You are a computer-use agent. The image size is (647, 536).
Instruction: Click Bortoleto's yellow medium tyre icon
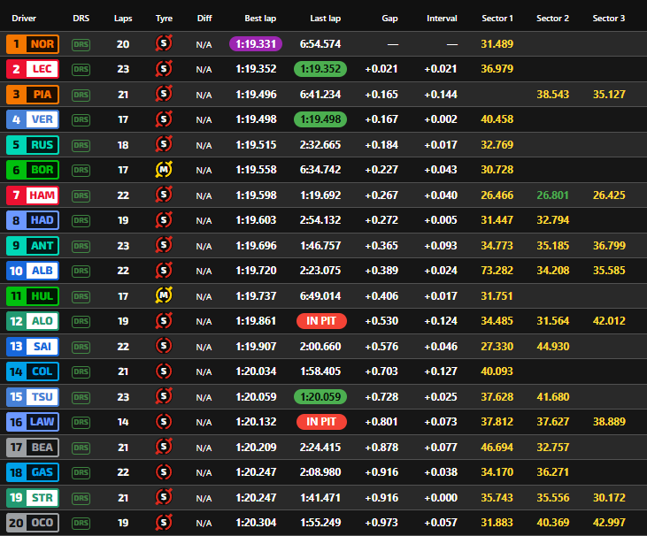pyautogui.click(x=164, y=170)
